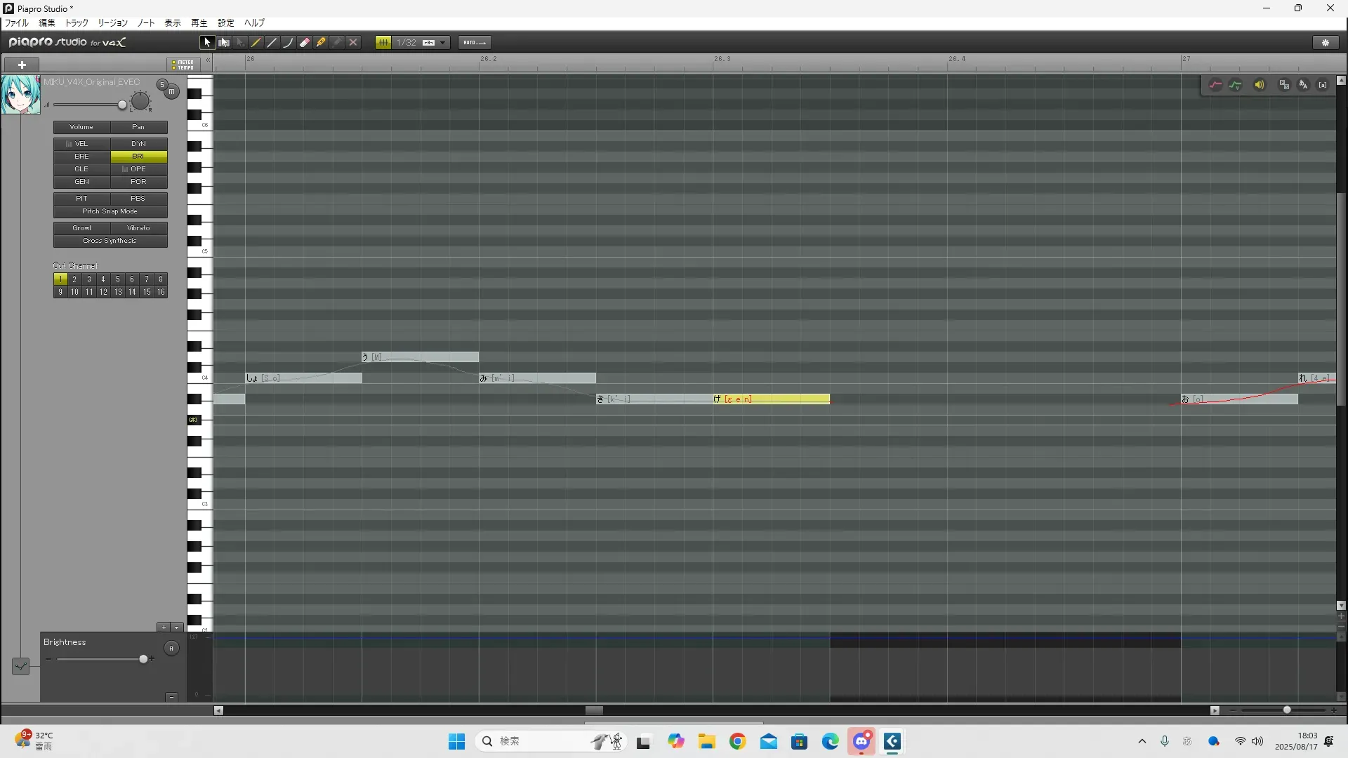This screenshot has width=1348, height=758.
Task: Click the red X delete tool
Action: [x=353, y=43]
